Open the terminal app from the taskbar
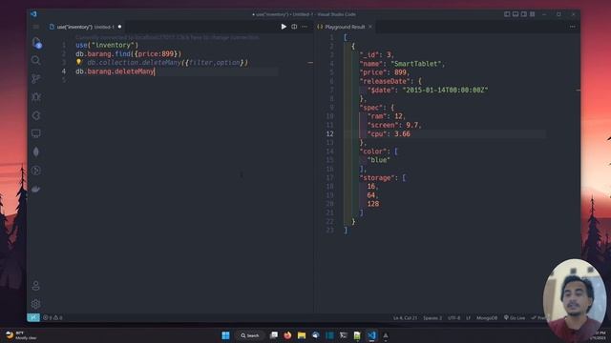The image size is (611, 343). (344, 335)
